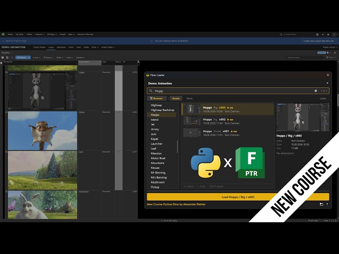Expand the Other project dropdown

pos(95,47)
